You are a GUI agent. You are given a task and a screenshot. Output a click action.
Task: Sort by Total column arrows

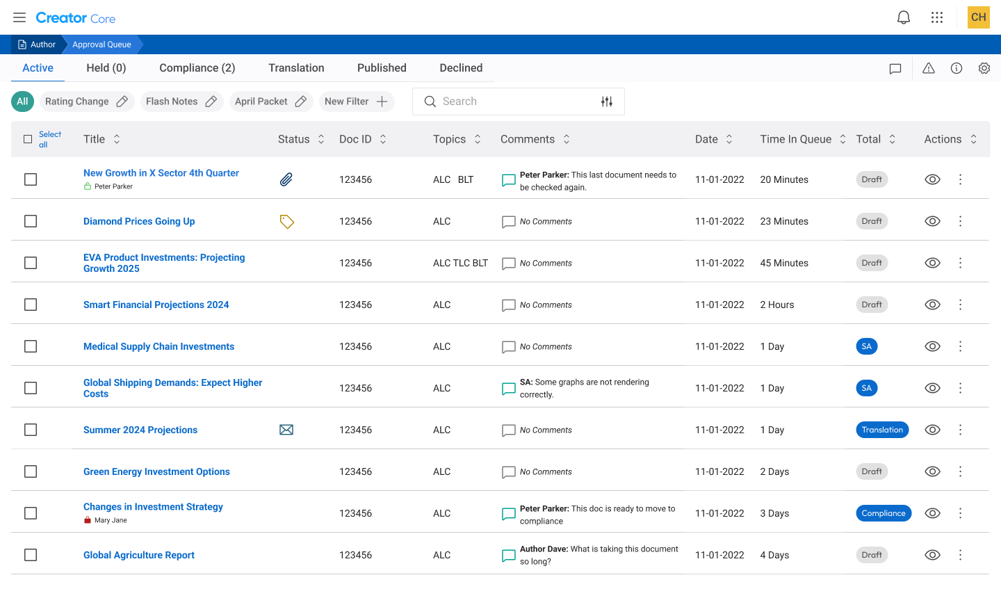893,139
